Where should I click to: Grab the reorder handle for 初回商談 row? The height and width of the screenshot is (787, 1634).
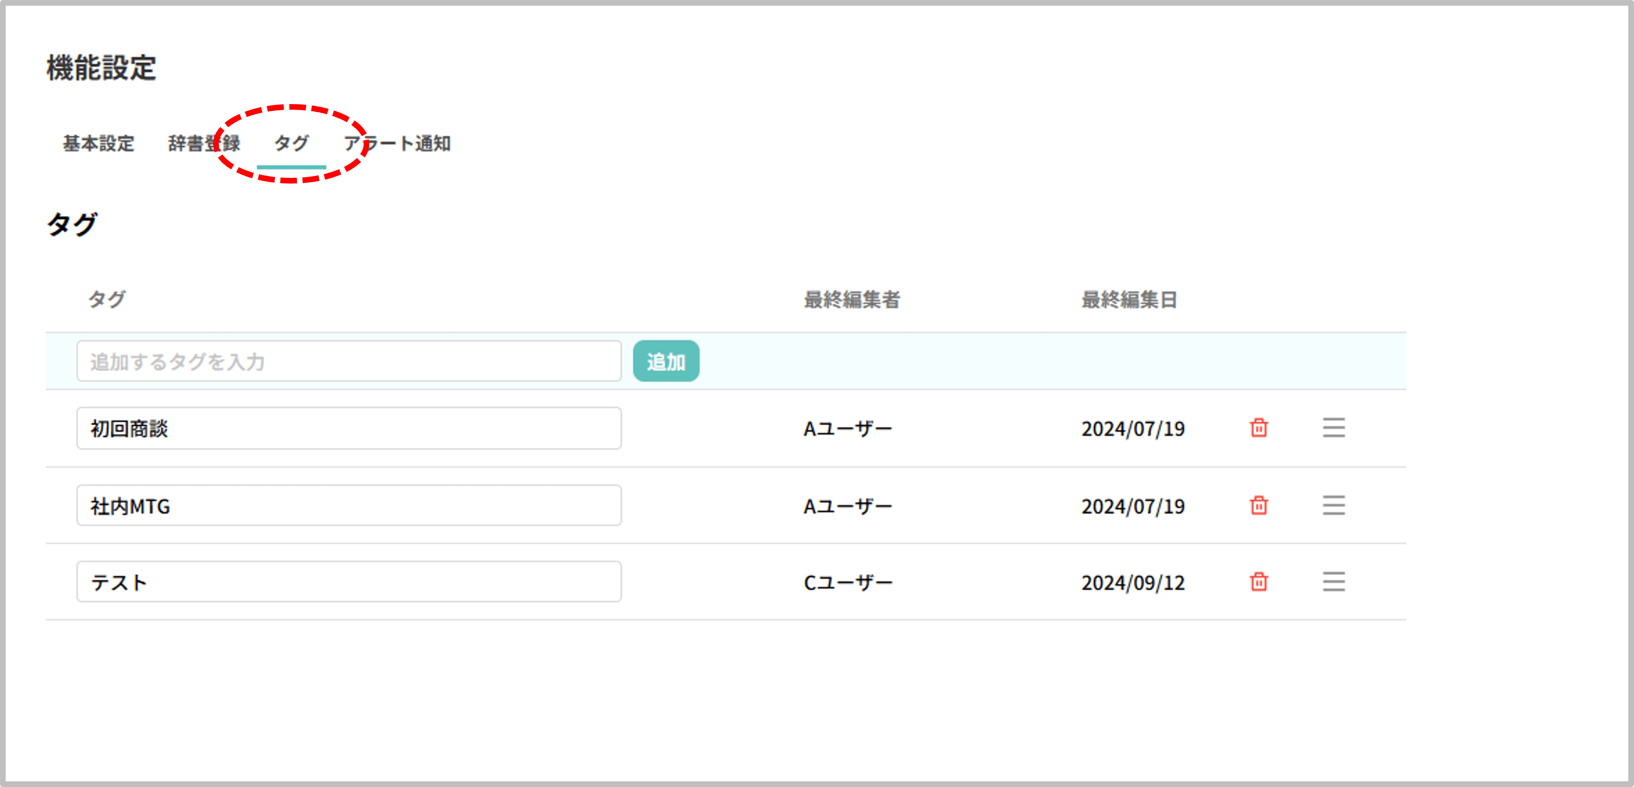coord(1333,428)
